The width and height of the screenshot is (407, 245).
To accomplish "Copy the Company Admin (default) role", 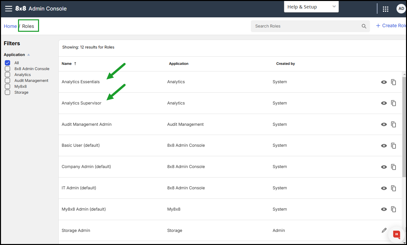I will point(394,167).
